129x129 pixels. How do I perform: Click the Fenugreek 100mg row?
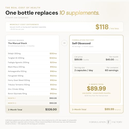click(x=33, y=76)
